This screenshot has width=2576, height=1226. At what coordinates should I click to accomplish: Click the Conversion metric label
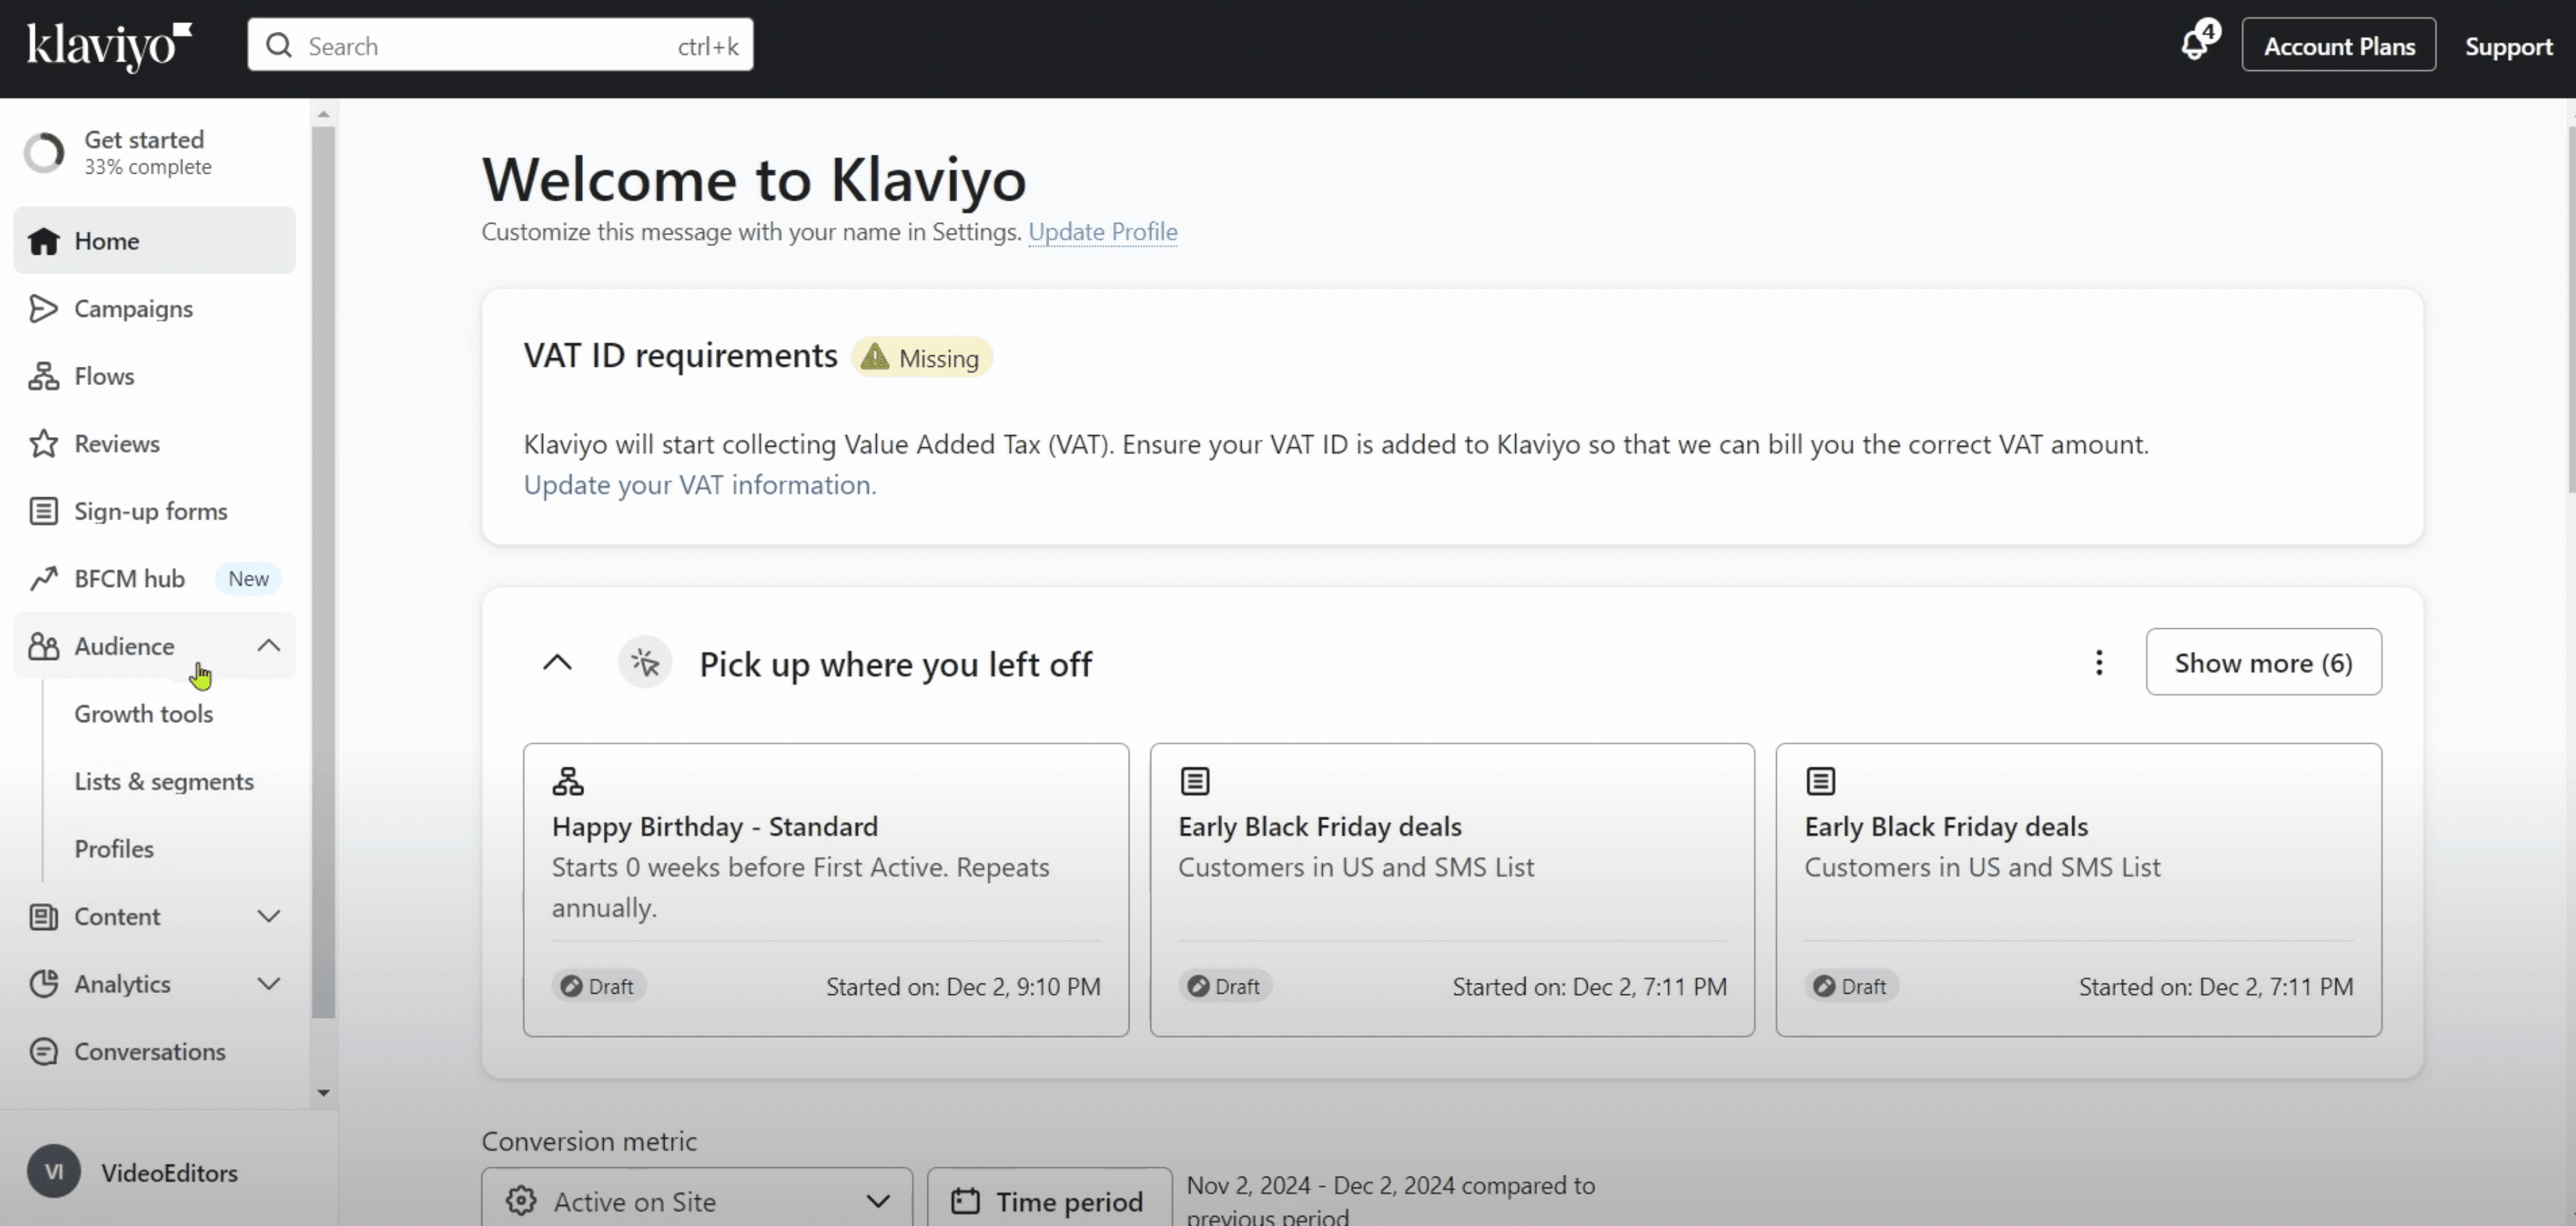[x=589, y=1141]
